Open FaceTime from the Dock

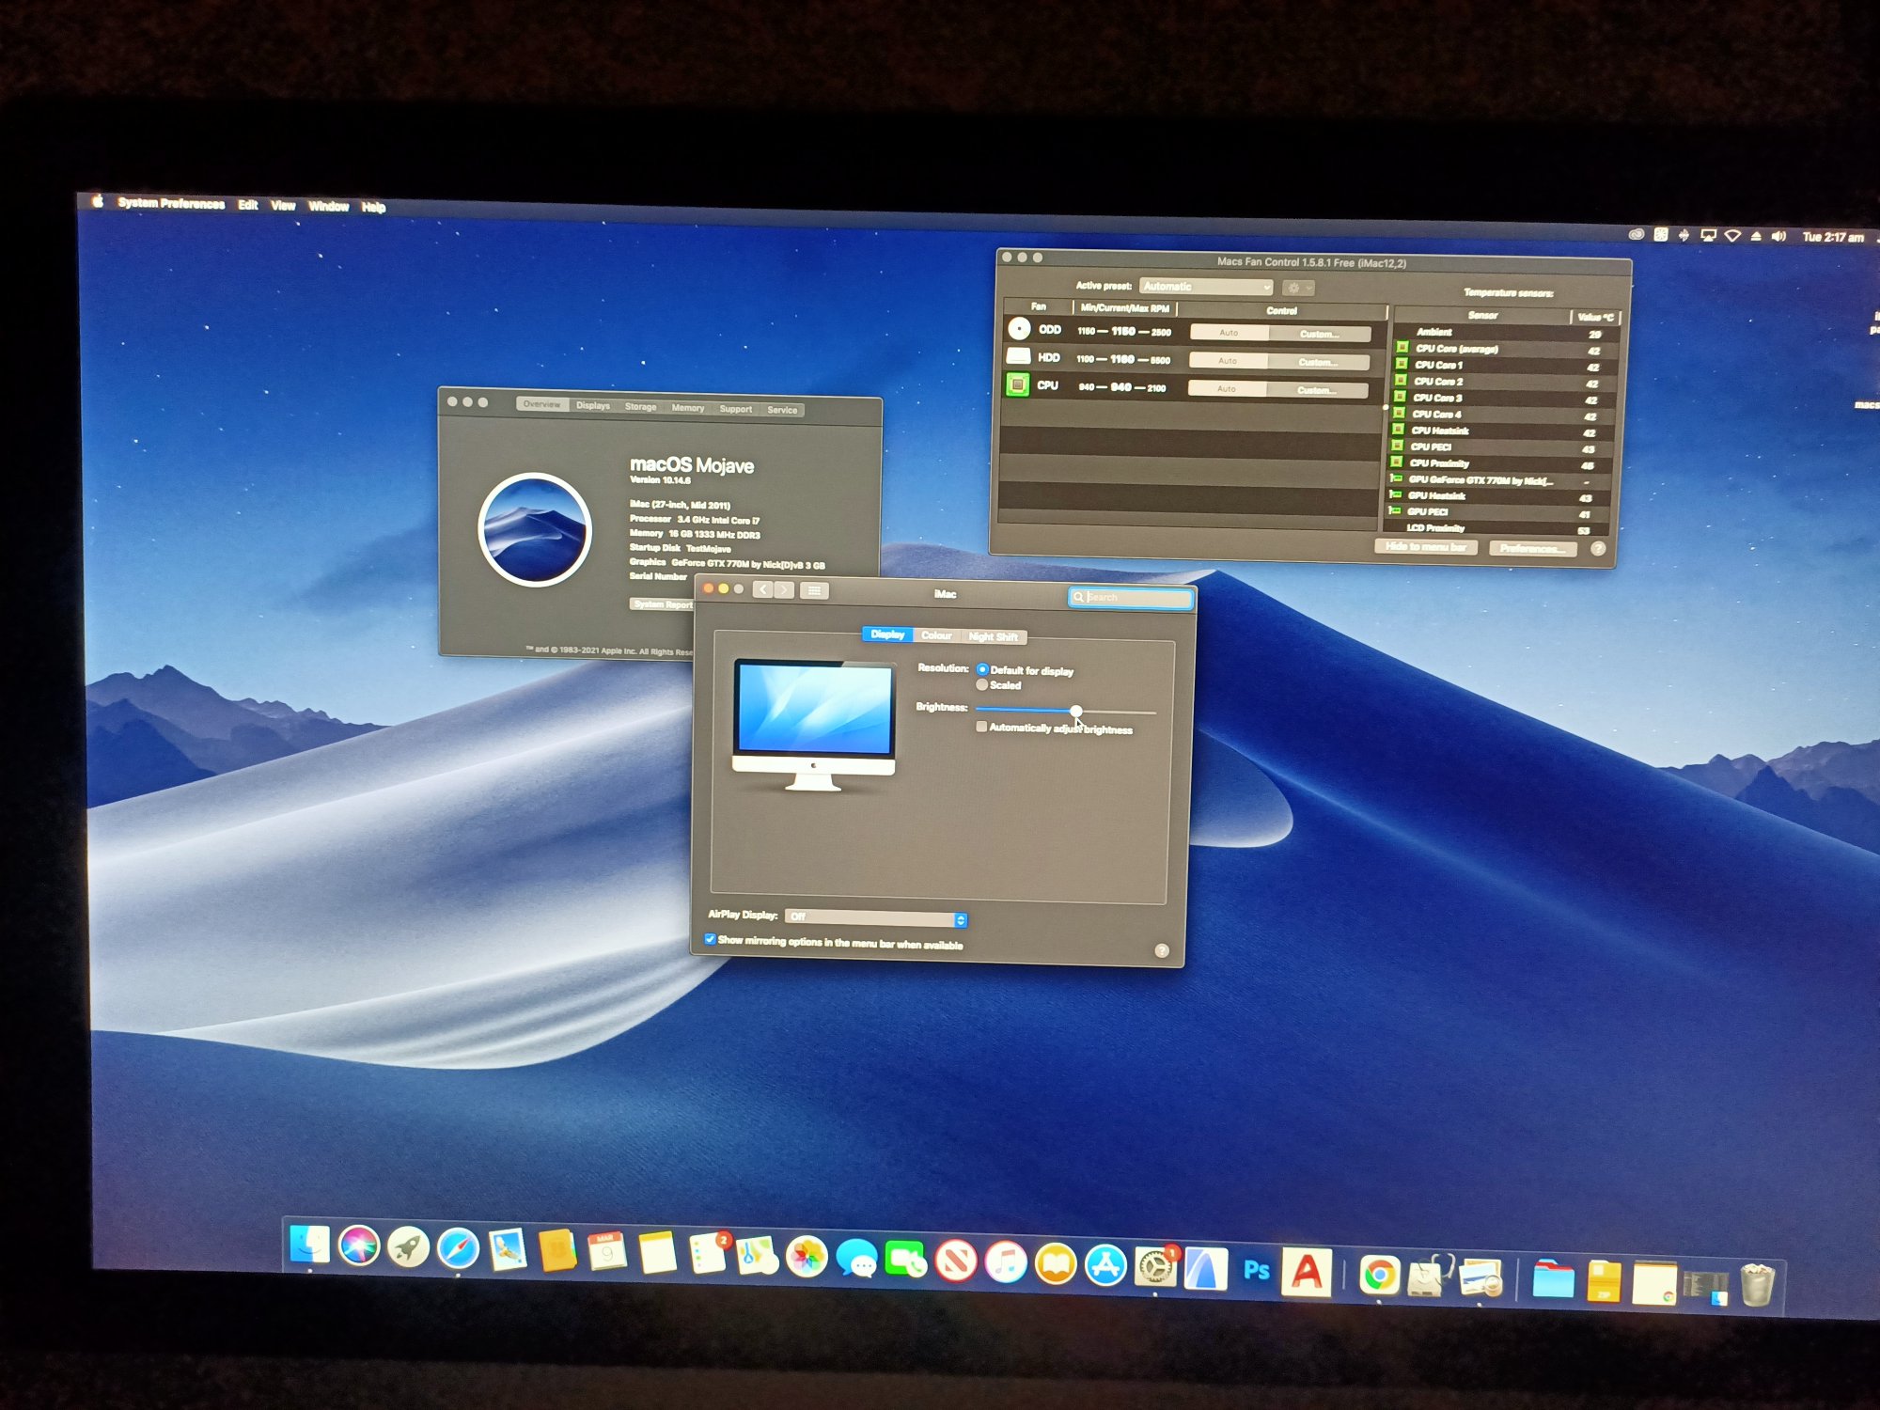point(906,1260)
